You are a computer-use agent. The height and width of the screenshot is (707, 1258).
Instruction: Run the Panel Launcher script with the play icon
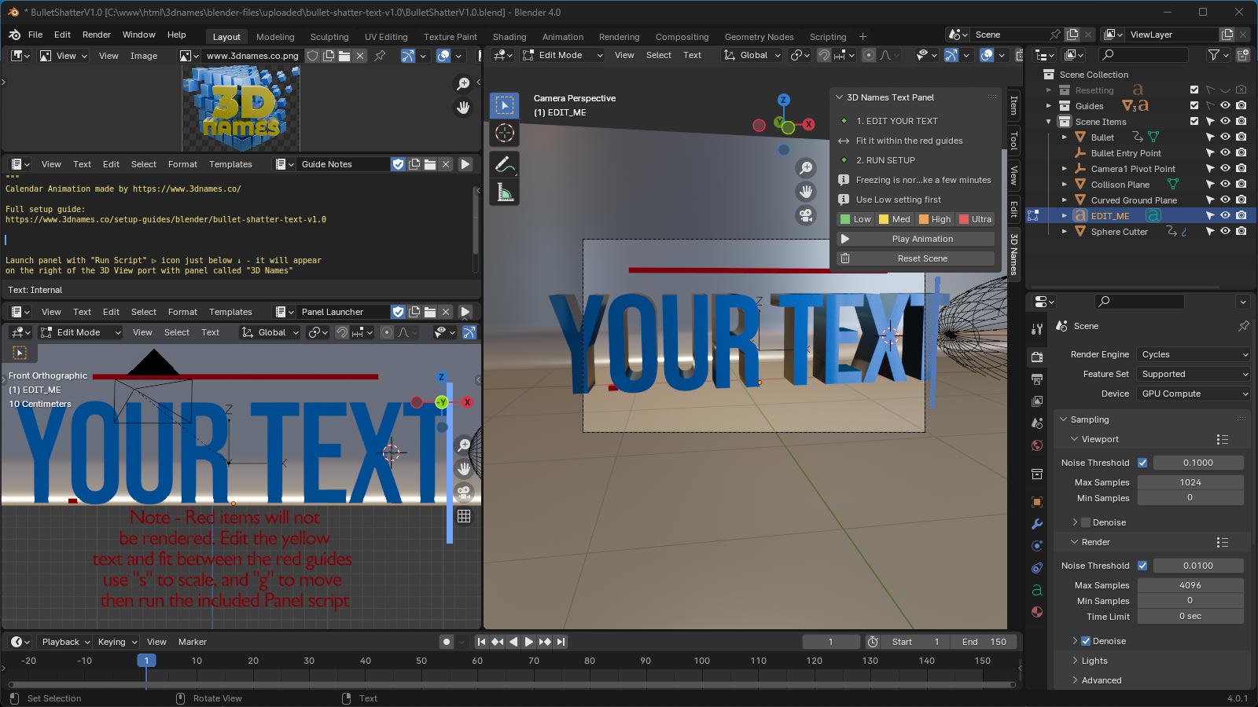[465, 312]
